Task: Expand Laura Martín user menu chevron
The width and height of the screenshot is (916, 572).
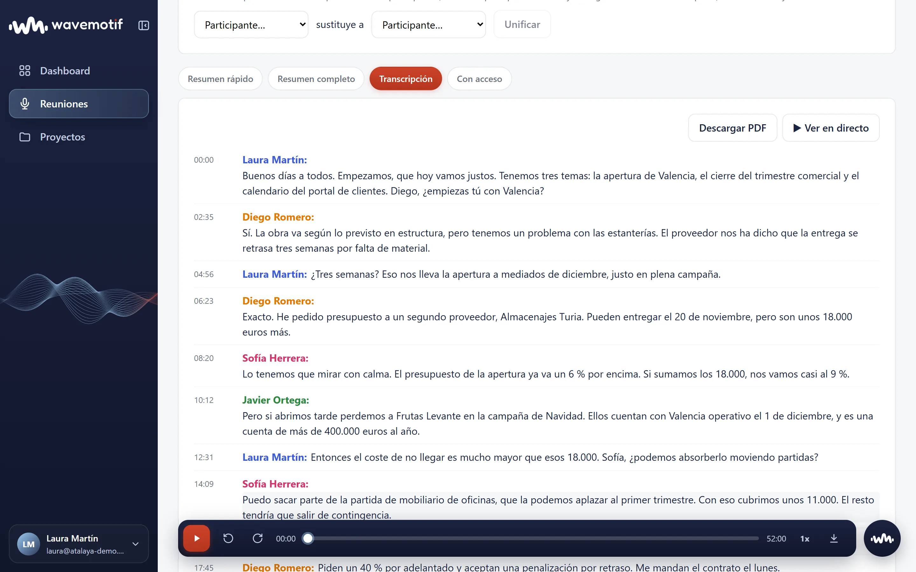Action: (135, 544)
